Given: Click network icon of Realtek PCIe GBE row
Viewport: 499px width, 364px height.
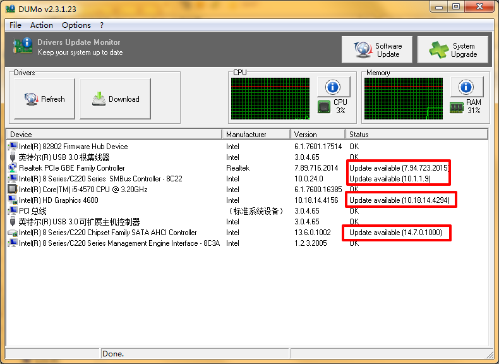Looking at the screenshot, I should (x=13, y=168).
